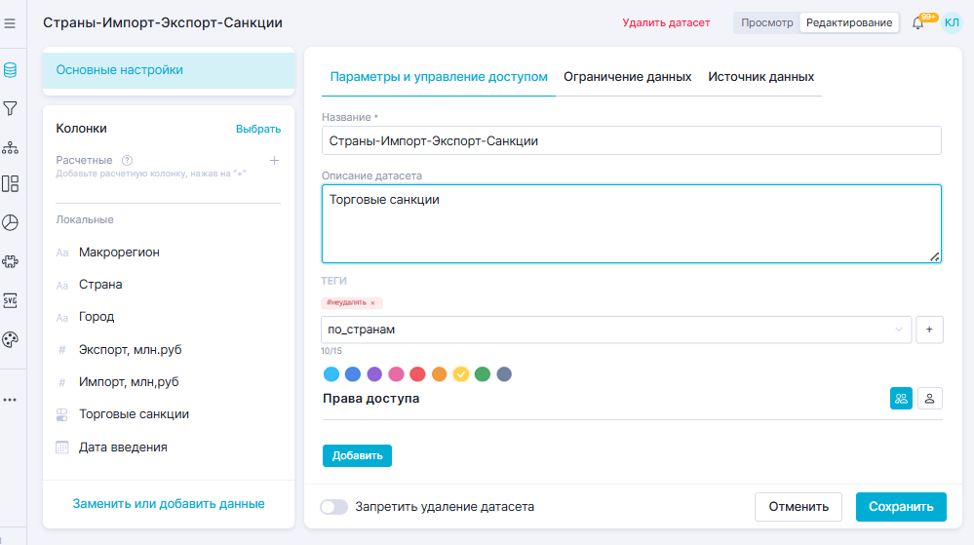This screenshot has height=545, width=974.
Task: Click plus icon to add calculated column
Action: pos(274,161)
